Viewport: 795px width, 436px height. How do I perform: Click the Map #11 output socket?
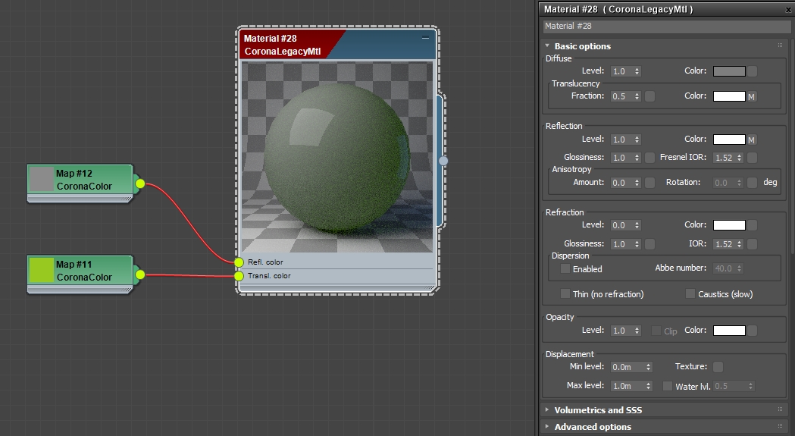(140, 274)
